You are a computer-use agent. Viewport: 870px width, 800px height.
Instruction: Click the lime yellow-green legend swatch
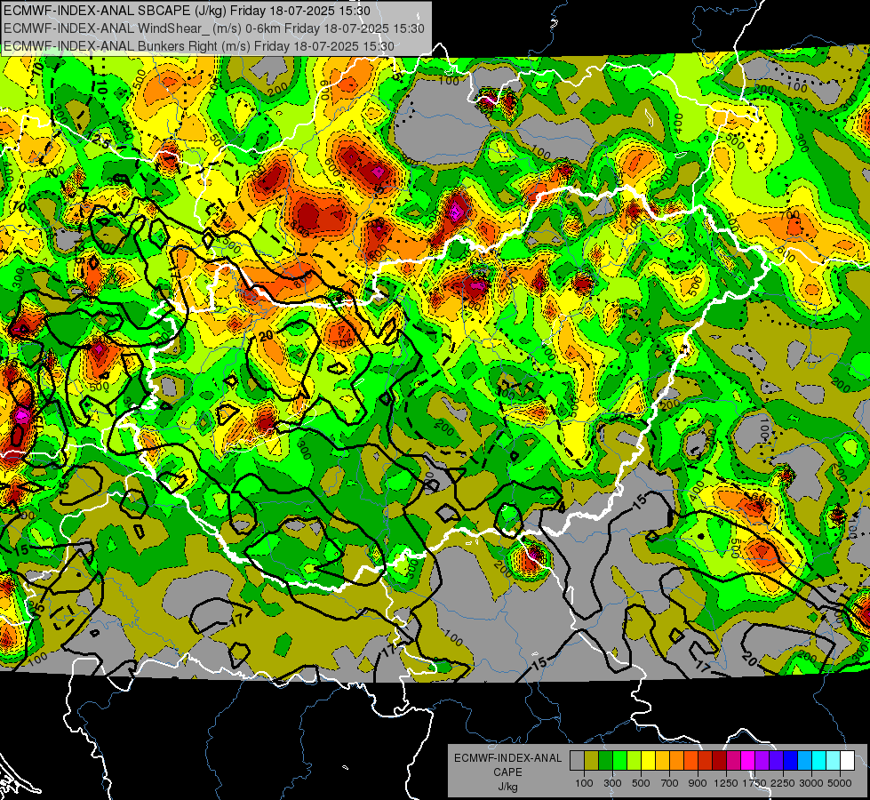(635, 761)
